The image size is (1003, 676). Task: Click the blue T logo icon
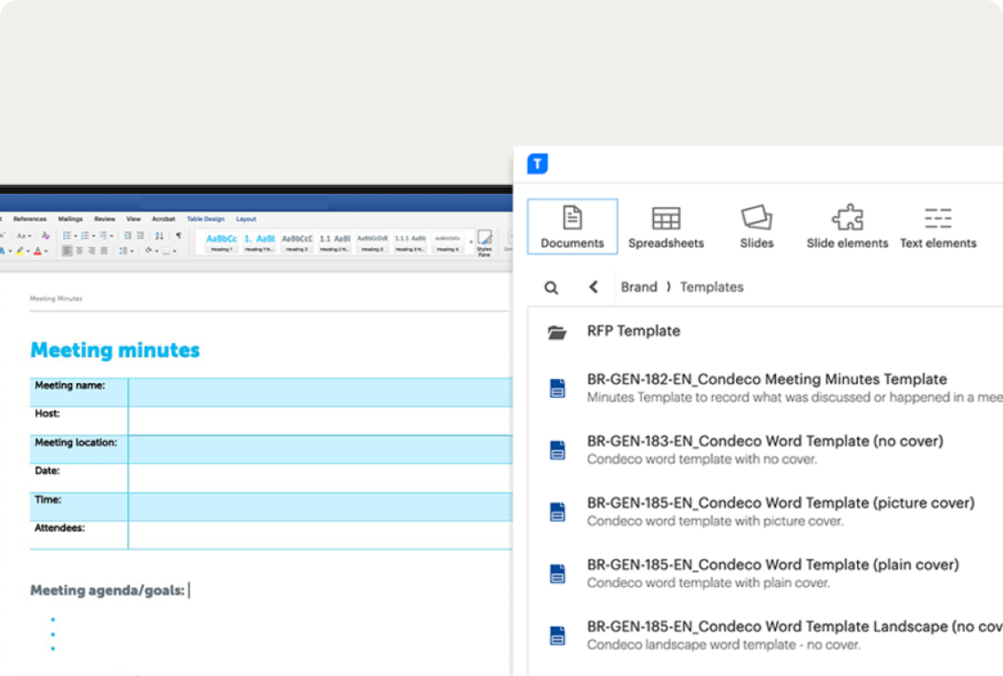(x=538, y=164)
